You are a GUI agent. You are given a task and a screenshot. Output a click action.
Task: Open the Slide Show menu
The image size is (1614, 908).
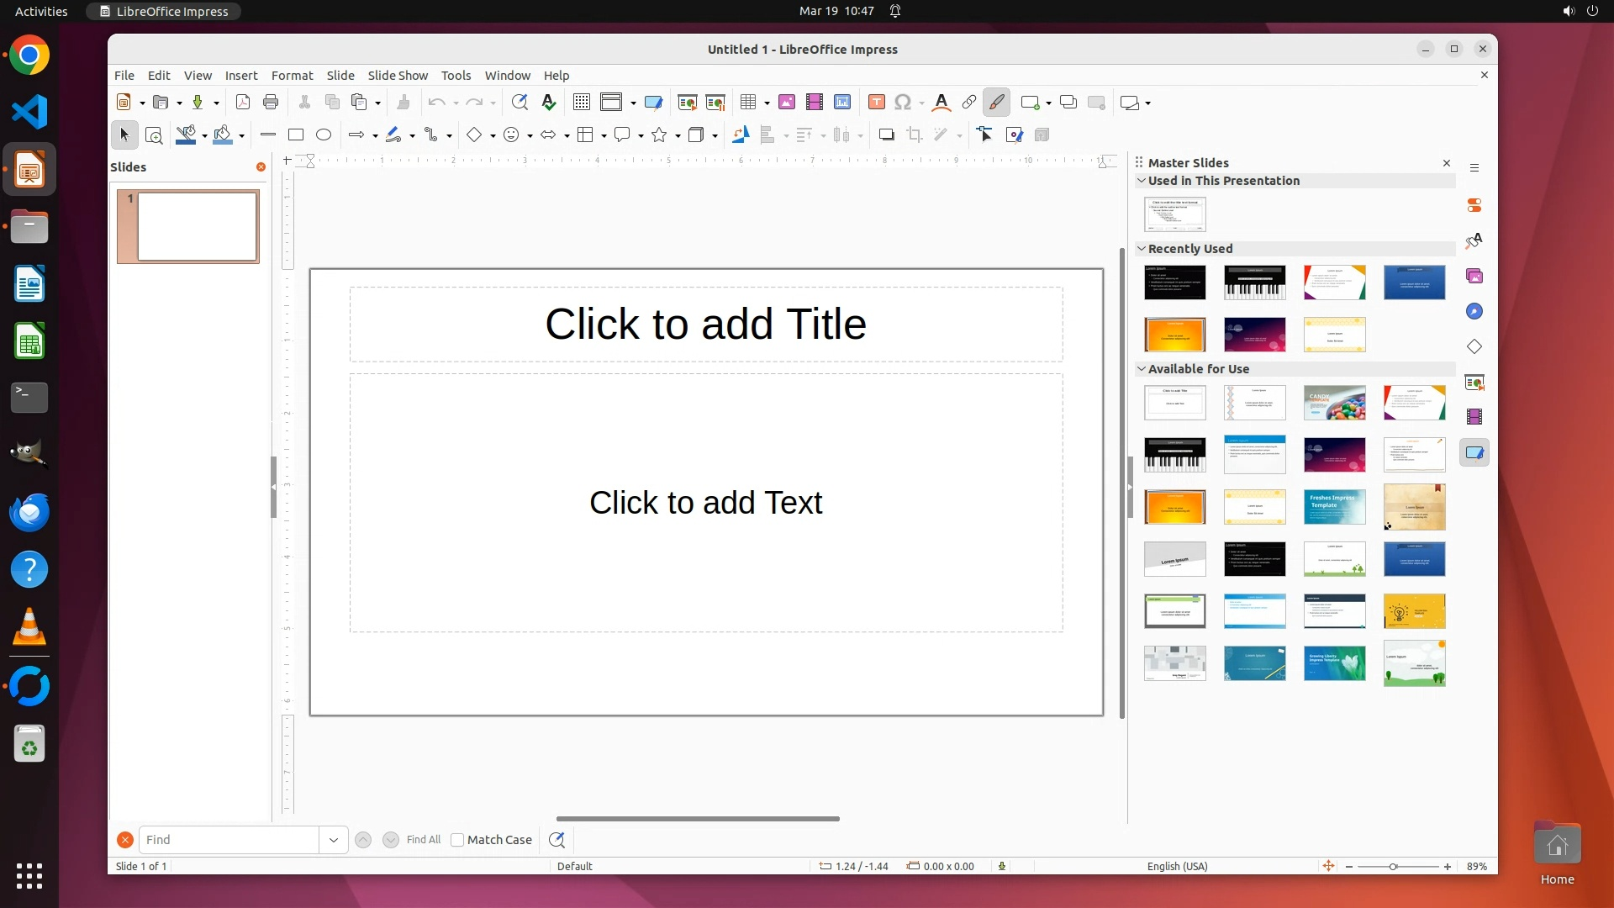click(398, 76)
